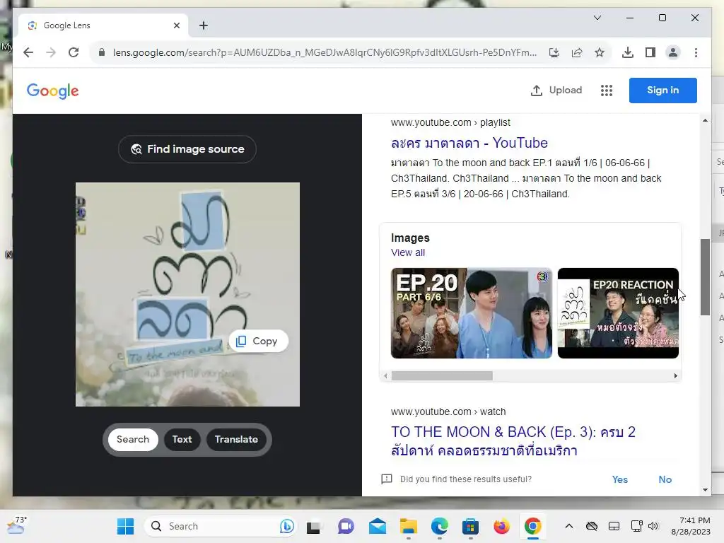Open volume control in system tray
This screenshot has height=543, width=724.
(653, 526)
